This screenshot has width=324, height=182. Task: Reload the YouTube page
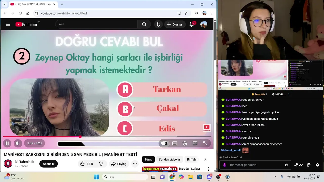coord(20,13)
